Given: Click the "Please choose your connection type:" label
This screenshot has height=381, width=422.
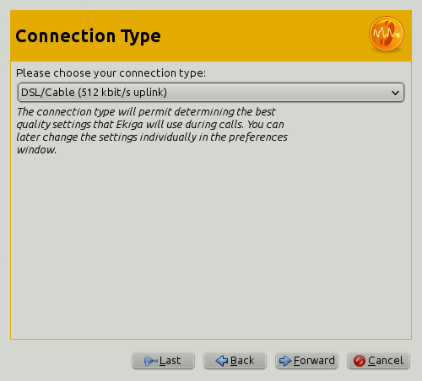Looking at the screenshot, I should (111, 73).
